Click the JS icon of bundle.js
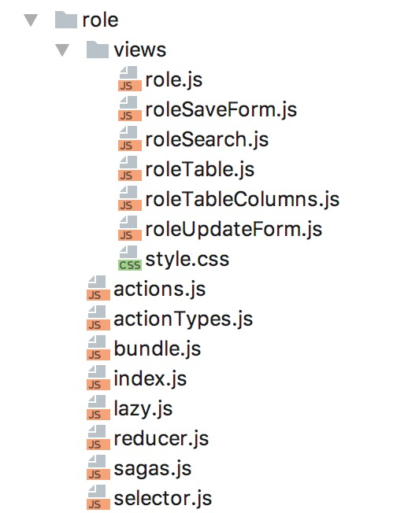Screen dimensions: 408x513 click(98, 348)
